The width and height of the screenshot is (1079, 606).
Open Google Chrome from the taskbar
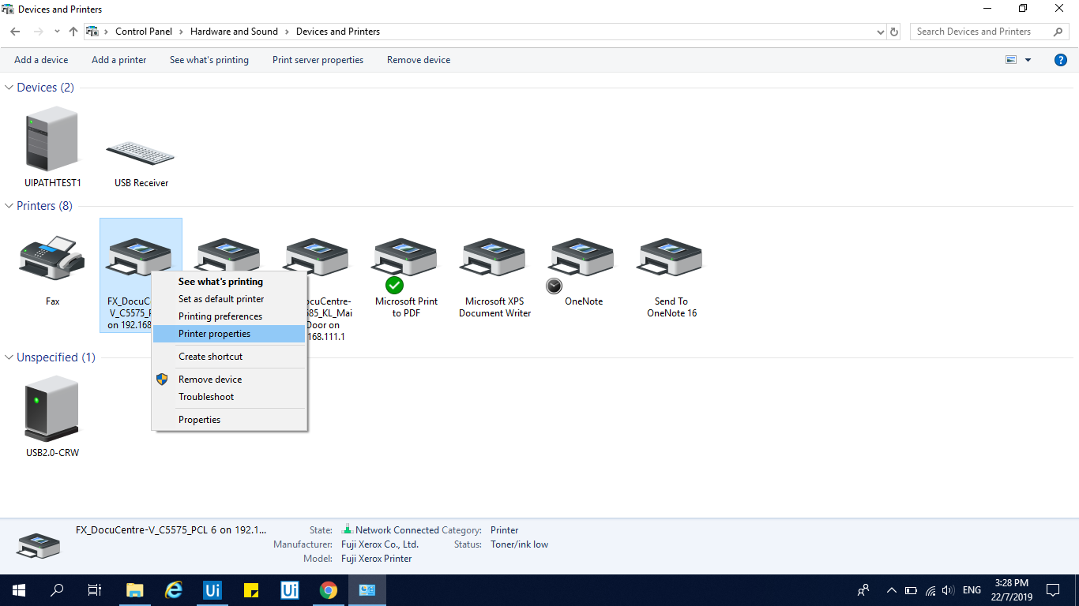pos(329,589)
